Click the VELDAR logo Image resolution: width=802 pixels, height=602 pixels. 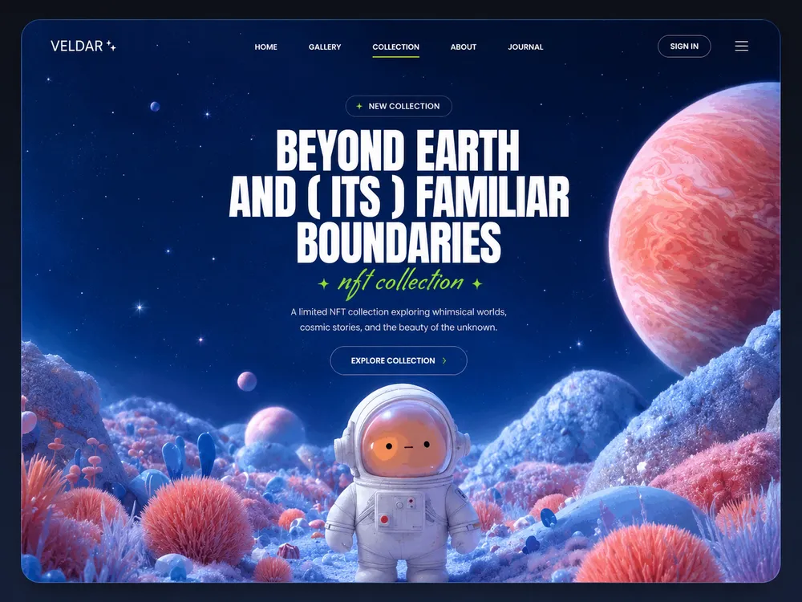click(83, 46)
